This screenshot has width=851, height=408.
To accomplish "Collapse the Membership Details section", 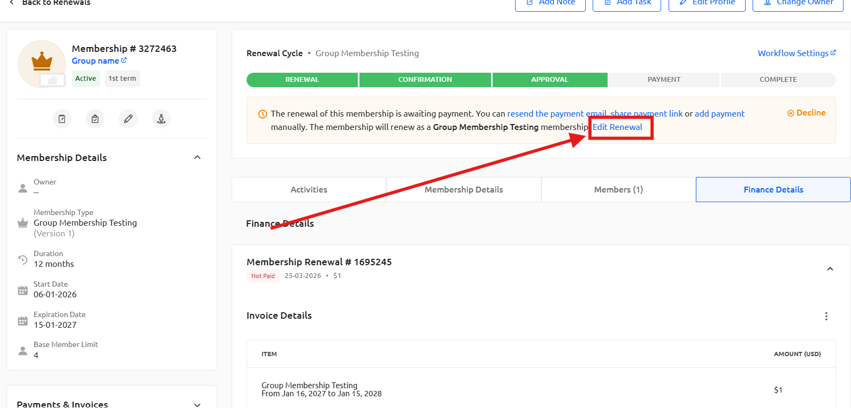I will click(x=197, y=157).
